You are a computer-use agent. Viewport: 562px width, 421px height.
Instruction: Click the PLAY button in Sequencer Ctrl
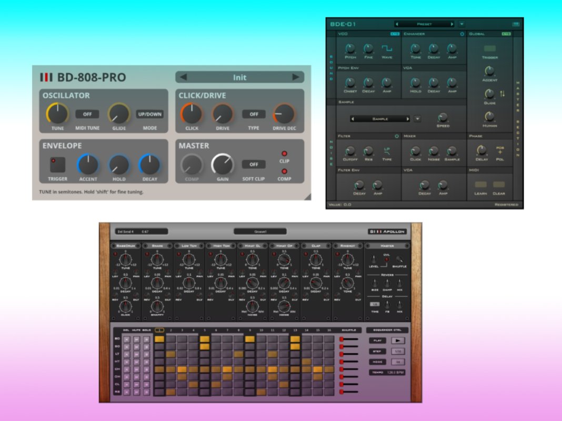[x=377, y=340]
